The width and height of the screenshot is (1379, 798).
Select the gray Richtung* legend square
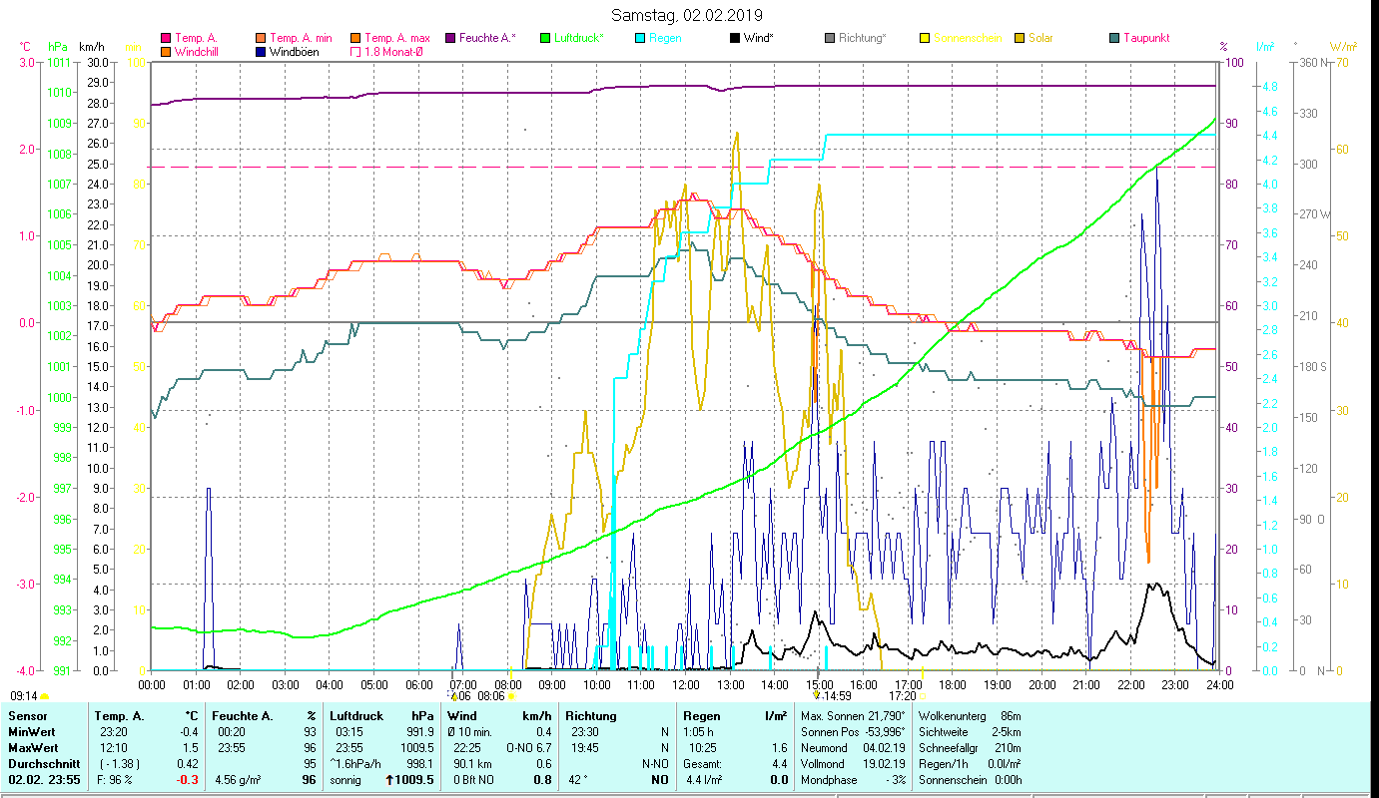tap(830, 38)
